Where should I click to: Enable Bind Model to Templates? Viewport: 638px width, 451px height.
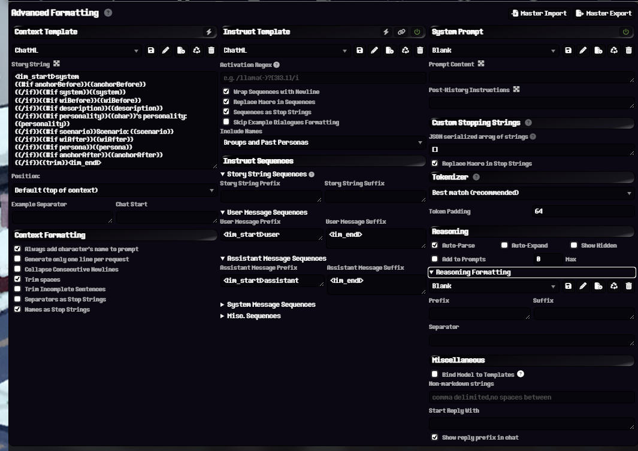[x=434, y=374]
